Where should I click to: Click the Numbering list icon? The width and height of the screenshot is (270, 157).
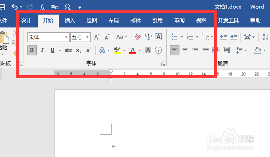[x=190, y=36]
